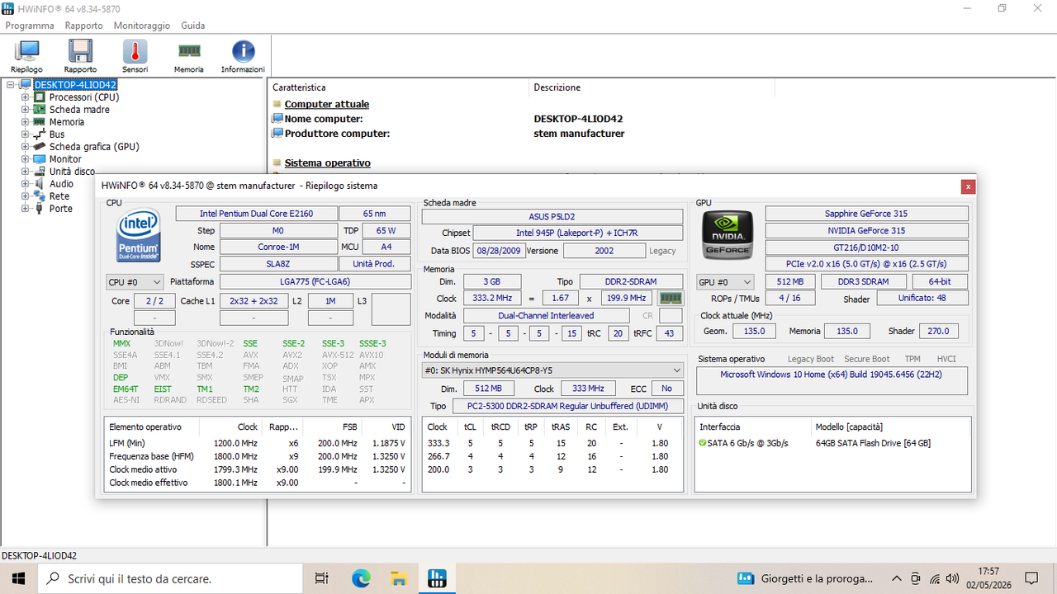Collapse the DESKTOP-4LIOD42 root node
The image size is (1057, 594).
coord(11,84)
